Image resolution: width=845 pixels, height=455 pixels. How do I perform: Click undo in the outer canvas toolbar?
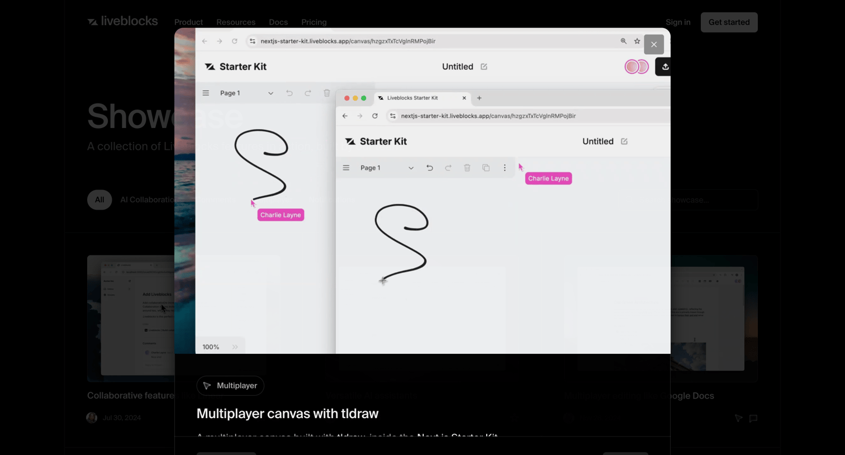click(289, 93)
